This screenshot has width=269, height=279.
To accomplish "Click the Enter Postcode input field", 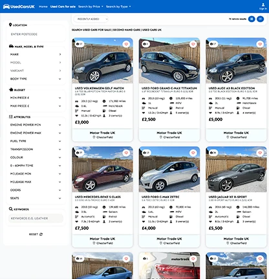I will pos(36,34).
